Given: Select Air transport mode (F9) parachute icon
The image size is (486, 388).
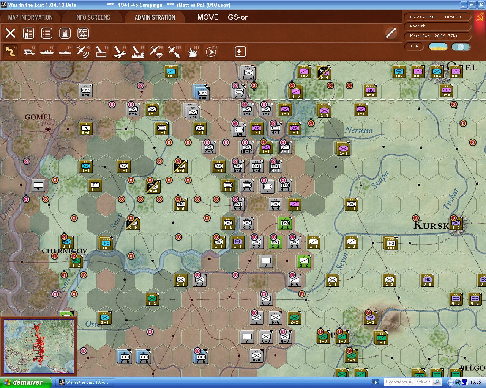Looking at the screenshot, I should (156, 52).
